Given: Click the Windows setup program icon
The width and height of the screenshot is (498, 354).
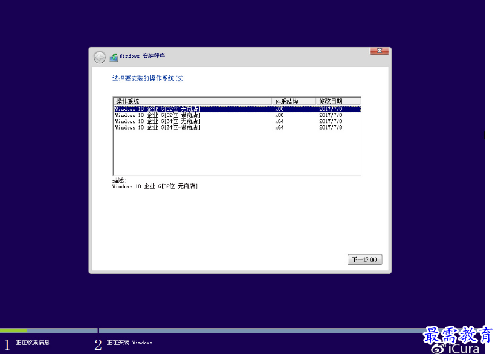Looking at the screenshot, I should click(114, 57).
